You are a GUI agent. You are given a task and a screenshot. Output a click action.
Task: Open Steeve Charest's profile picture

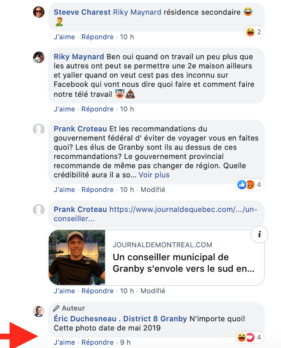click(39, 12)
